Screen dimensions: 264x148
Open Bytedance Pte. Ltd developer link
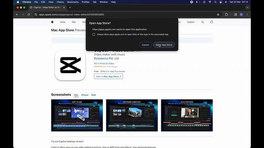[x=106, y=58]
